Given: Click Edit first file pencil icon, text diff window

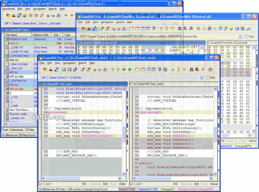Looking at the screenshot, I should click(x=82, y=69).
